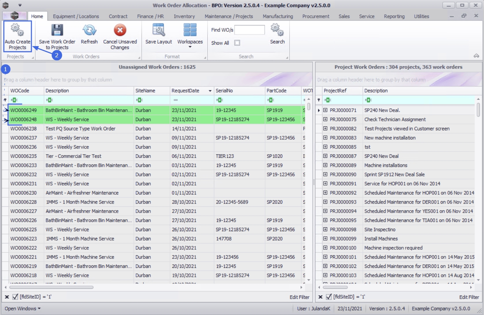Remove the project work orders filter
The width and height of the screenshot is (484, 315).
point(320,297)
